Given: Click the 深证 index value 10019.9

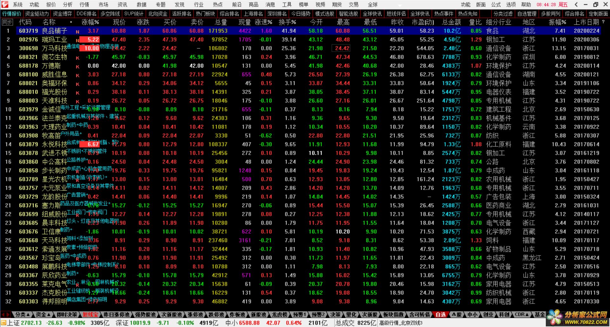Looking at the screenshot, I should click(140, 323).
